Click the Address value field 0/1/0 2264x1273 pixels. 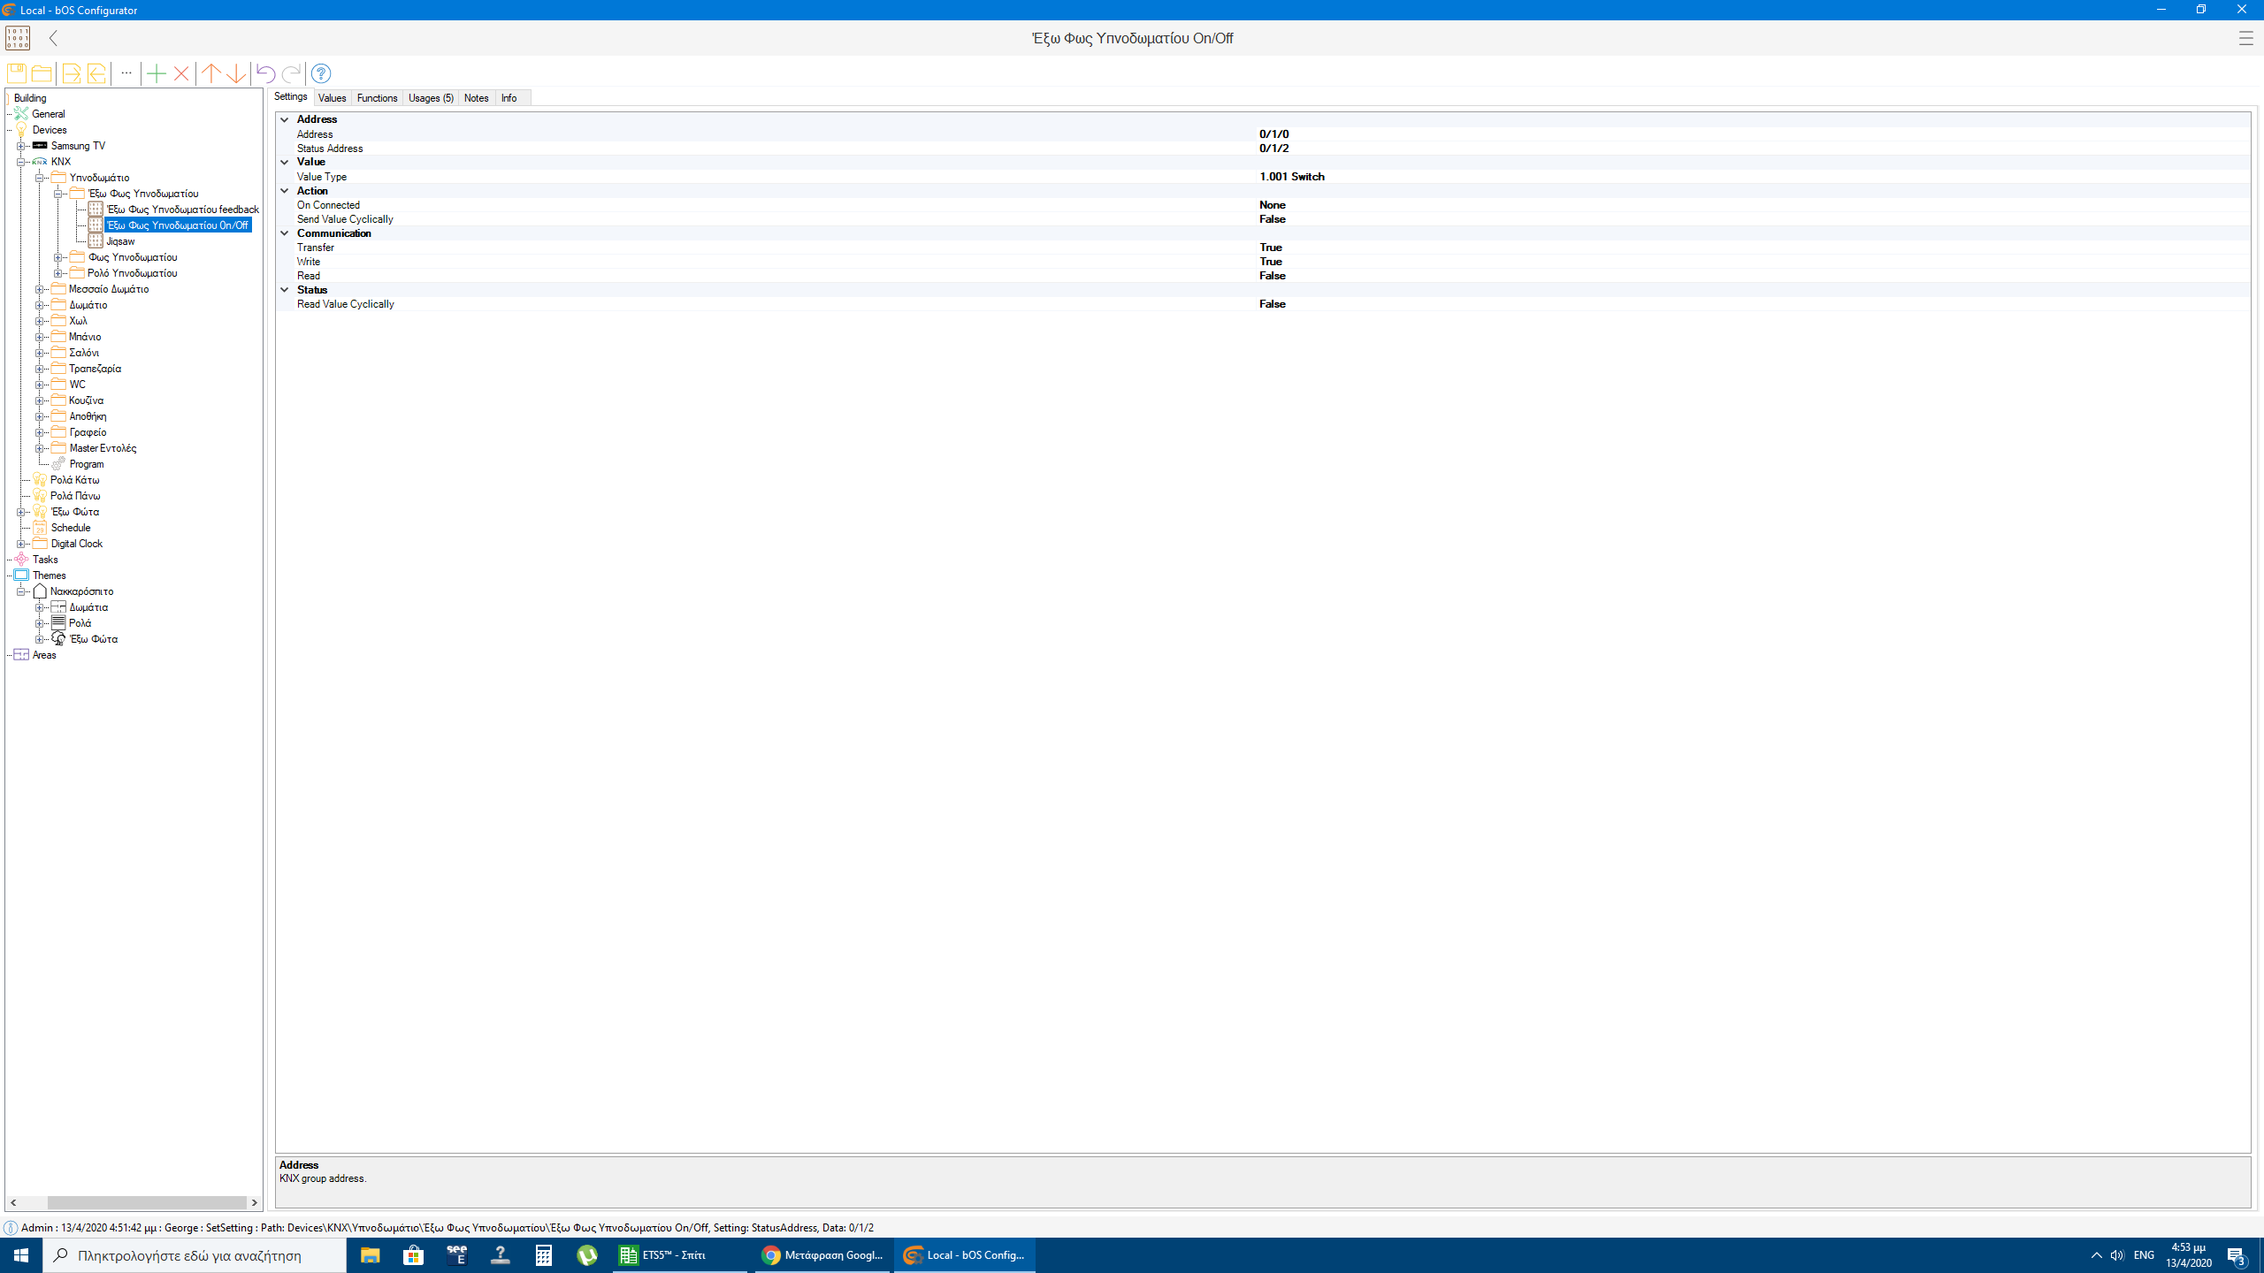pyautogui.click(x=1274, y=134)
